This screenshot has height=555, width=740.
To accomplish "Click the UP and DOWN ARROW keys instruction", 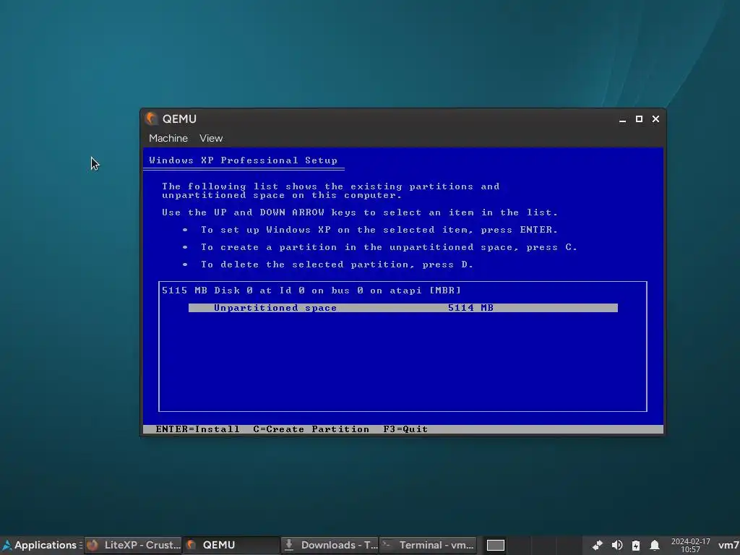I will (x=360, y=212).
